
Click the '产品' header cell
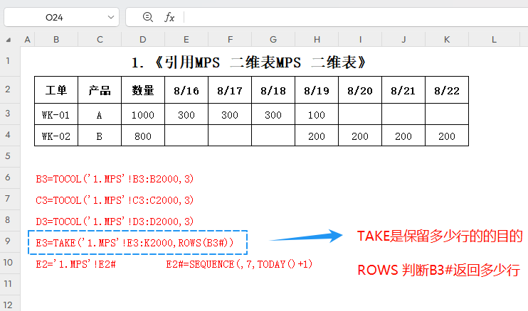click(100, 90)
